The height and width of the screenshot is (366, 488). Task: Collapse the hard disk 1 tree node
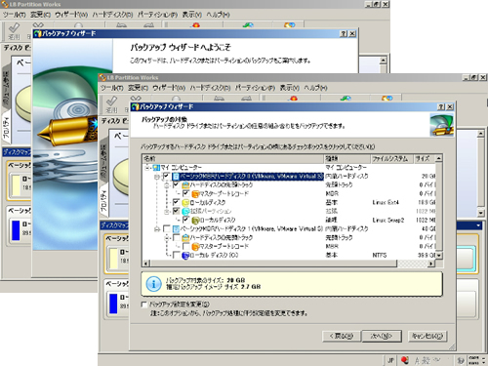[x=157, y=229]
